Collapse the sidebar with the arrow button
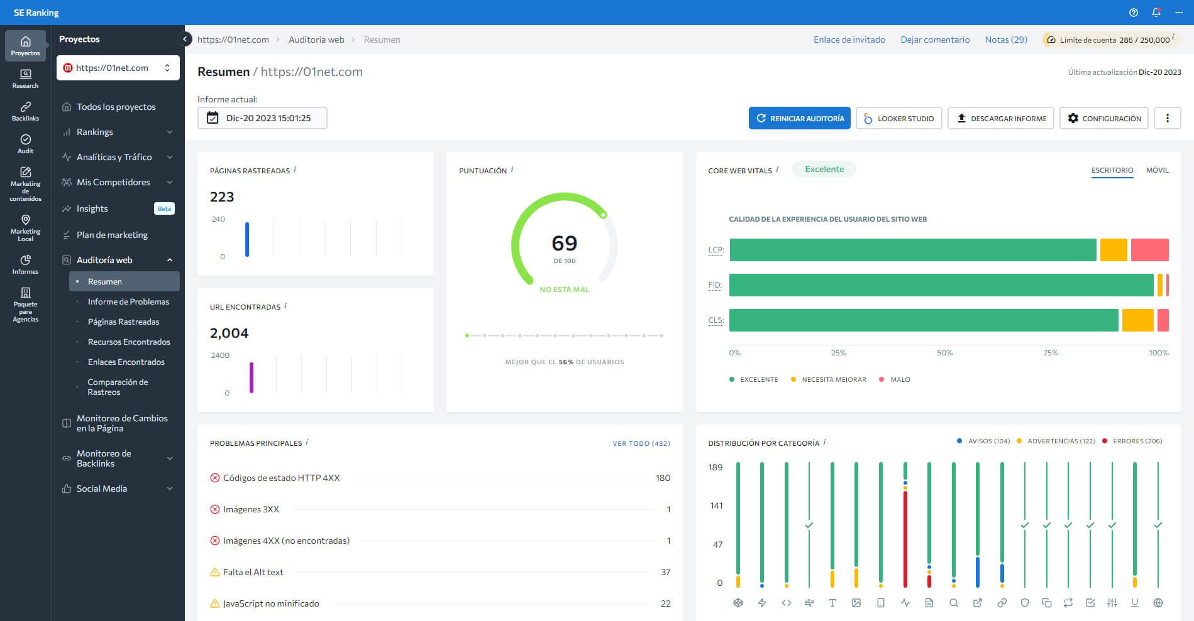The width and height of the screenshot is (1194, 621). click(185, 39)
